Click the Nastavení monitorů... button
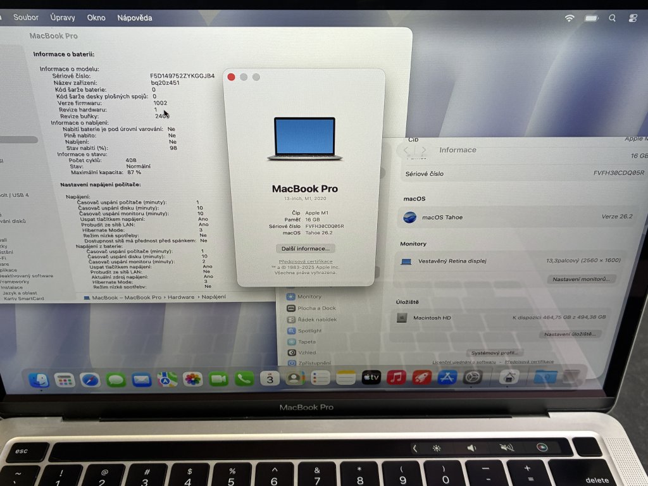The height and width of the screenshot is (486, 648). 583,279
